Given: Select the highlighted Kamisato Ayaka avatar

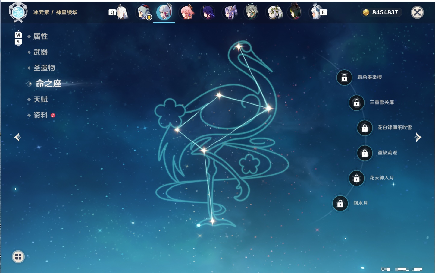Looking at the screenshot, I should (164, 12).
